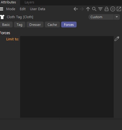Activate the Limit to eyedropper picker
This screenshot has width=122, height=130.
tap(117, 39)
